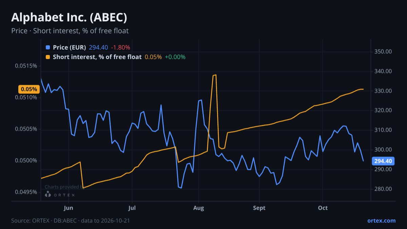This screenshot has width=407, height=229.
Task: Click the orange Short interest legend swatch
Action: tap(48, 57)
